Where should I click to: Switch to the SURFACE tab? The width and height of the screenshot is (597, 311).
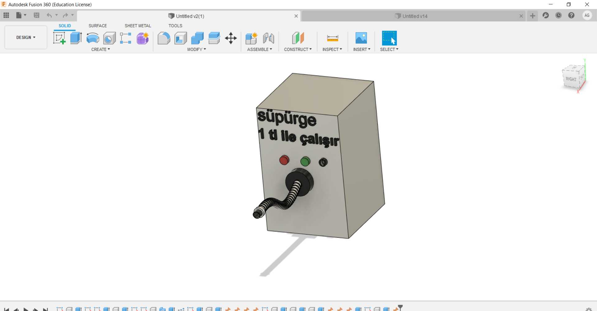pos(98,26)
